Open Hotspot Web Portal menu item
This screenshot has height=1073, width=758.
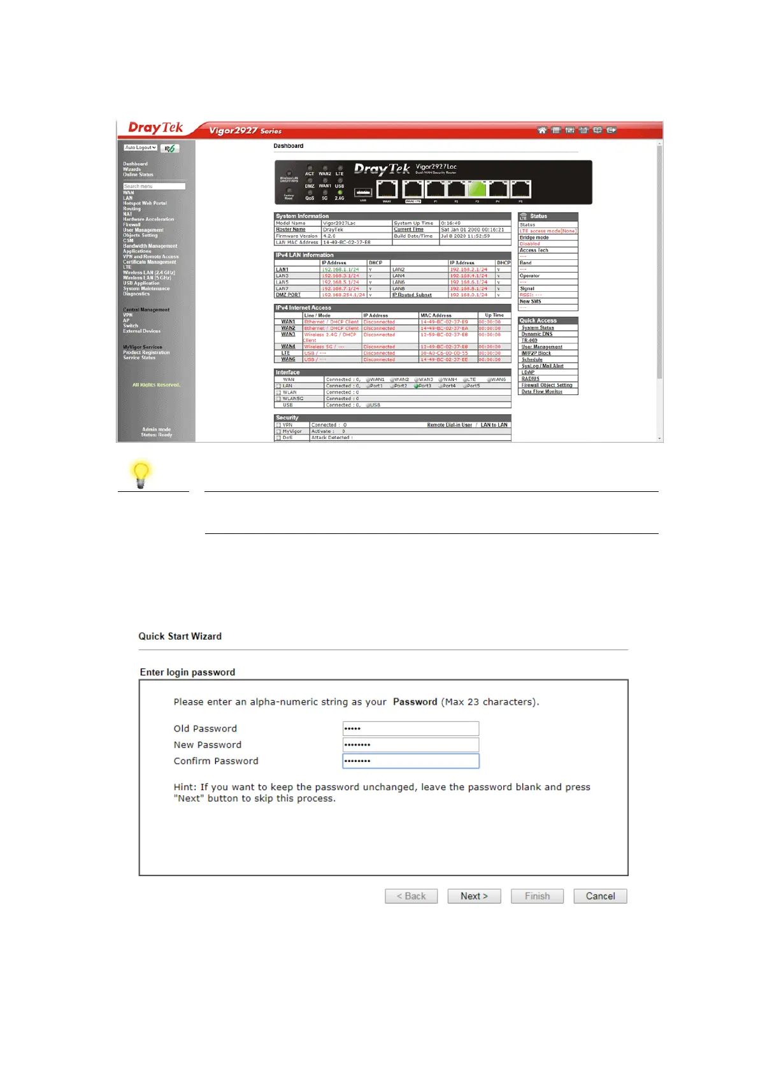pyautogui.click(x=145, y=203)
